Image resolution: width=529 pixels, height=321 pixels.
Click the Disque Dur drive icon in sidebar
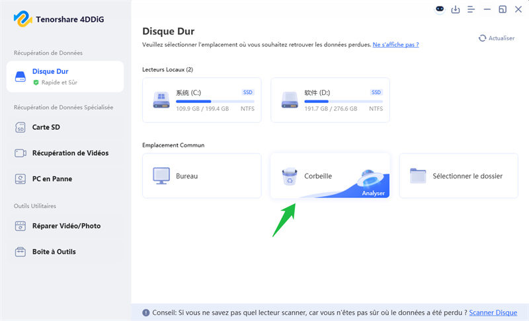tap(20, 77)
